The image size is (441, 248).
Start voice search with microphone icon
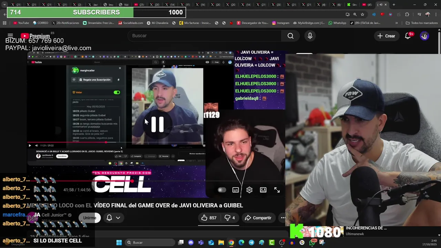tap(310, 36)
